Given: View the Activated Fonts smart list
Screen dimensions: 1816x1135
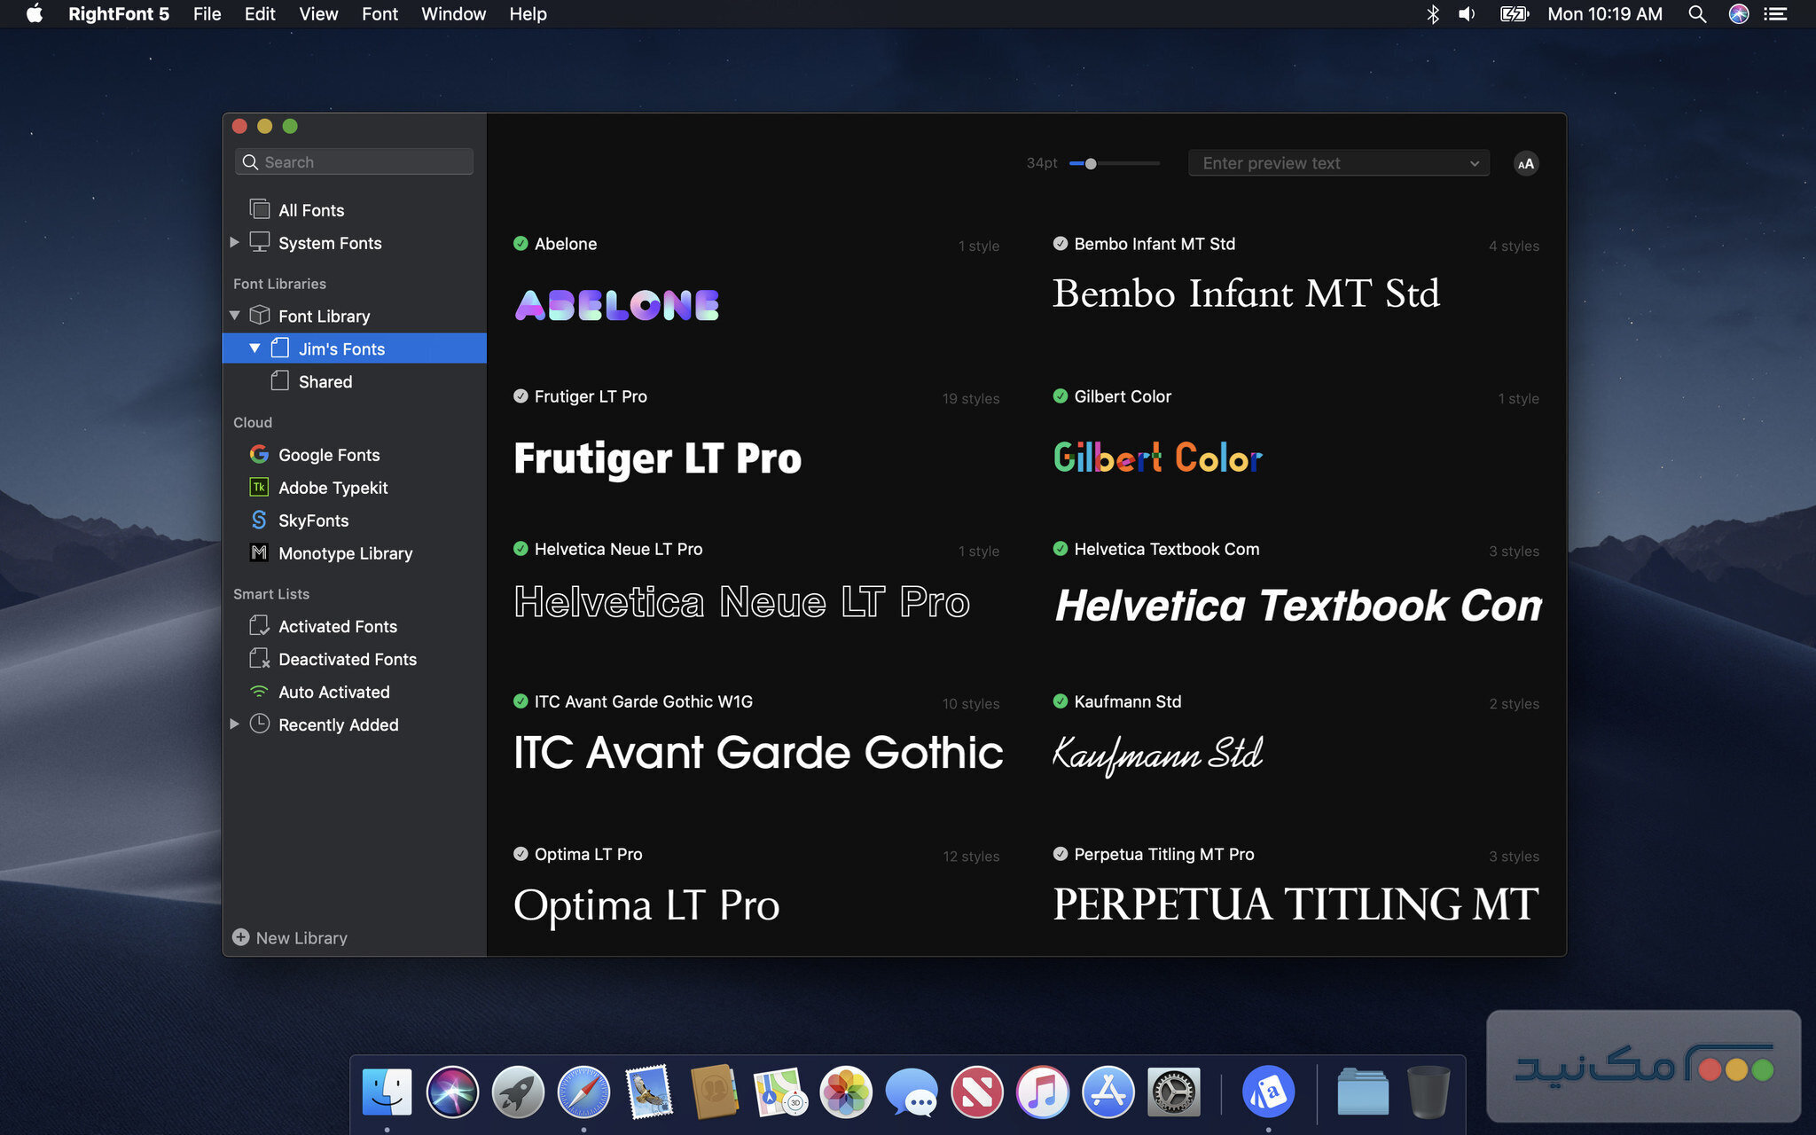Looking at the screenshot, I should (x=338, y=626).
